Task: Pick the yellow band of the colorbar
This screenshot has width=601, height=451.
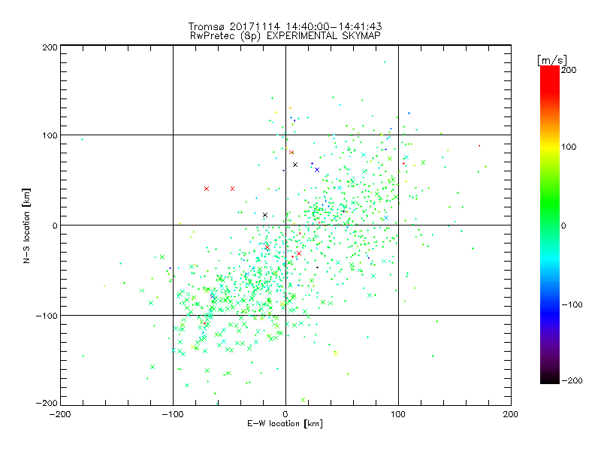Action: pos(550,147)
